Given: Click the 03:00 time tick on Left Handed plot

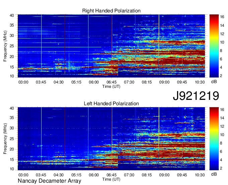Looking at the screenshot, I should click(x=23, y=175).
